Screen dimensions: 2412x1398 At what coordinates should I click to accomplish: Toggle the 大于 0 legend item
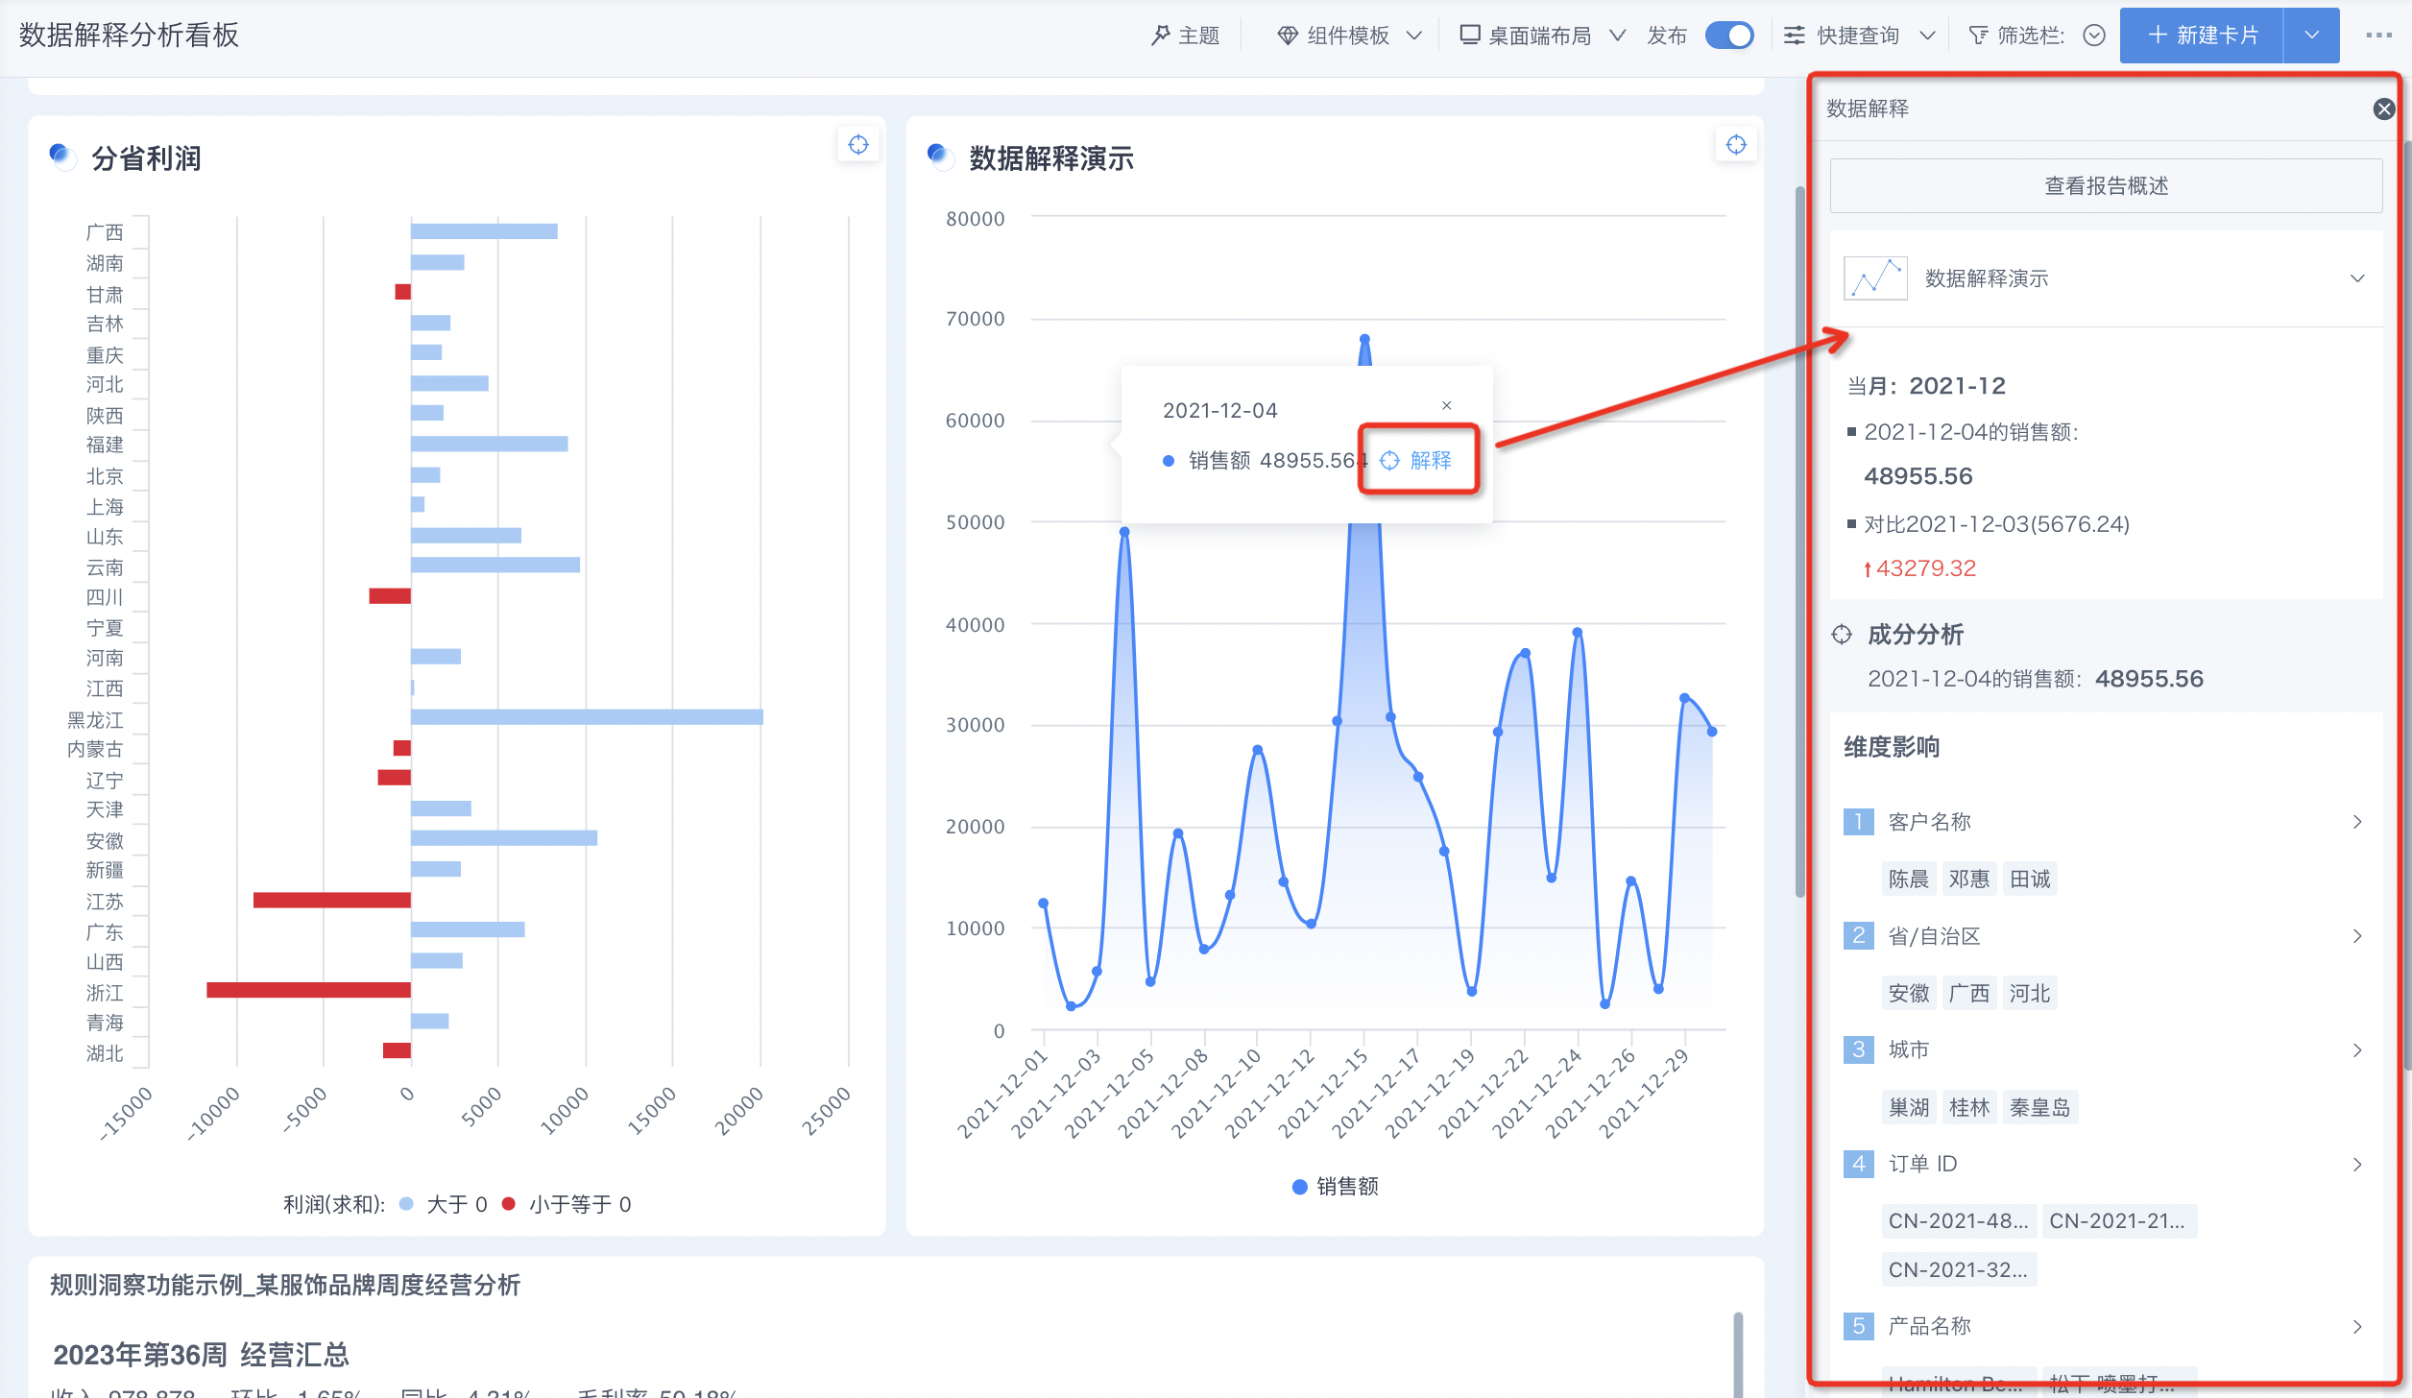click(443, 1204)
